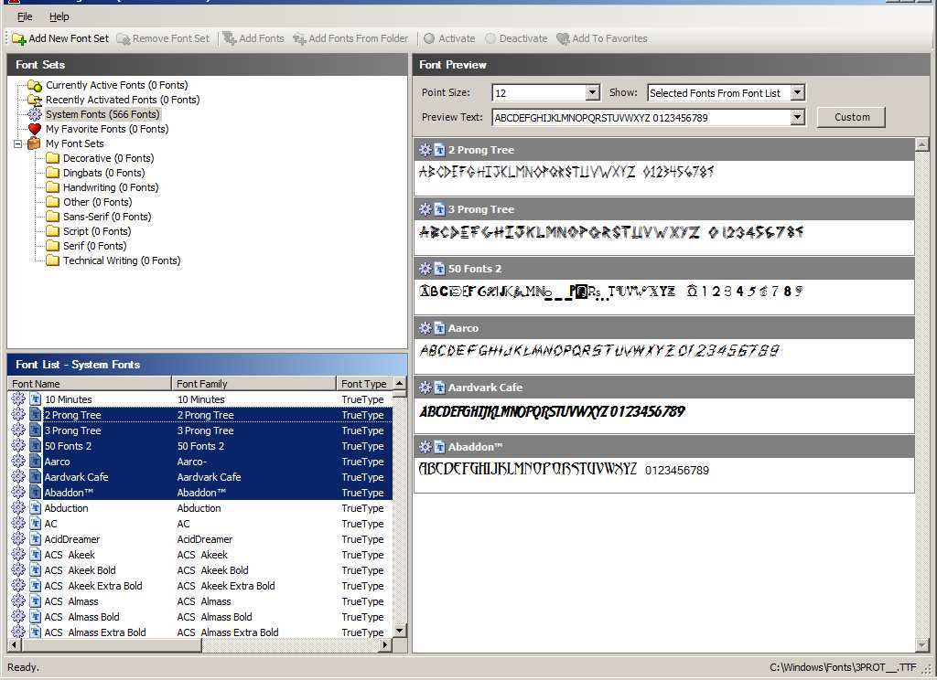Click the Deactivate toolbar button
The width and height of the screenshot is (937, 680).
pyautogui.click(x=516, y=38)
